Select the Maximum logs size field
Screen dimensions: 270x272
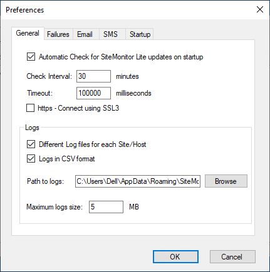(x=106, y=207)
